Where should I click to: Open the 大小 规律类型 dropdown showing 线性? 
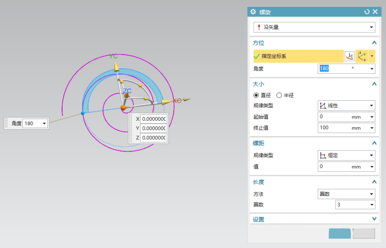[346, 105]
